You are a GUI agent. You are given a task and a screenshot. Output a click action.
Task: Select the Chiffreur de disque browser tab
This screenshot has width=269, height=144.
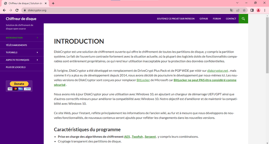25,3
